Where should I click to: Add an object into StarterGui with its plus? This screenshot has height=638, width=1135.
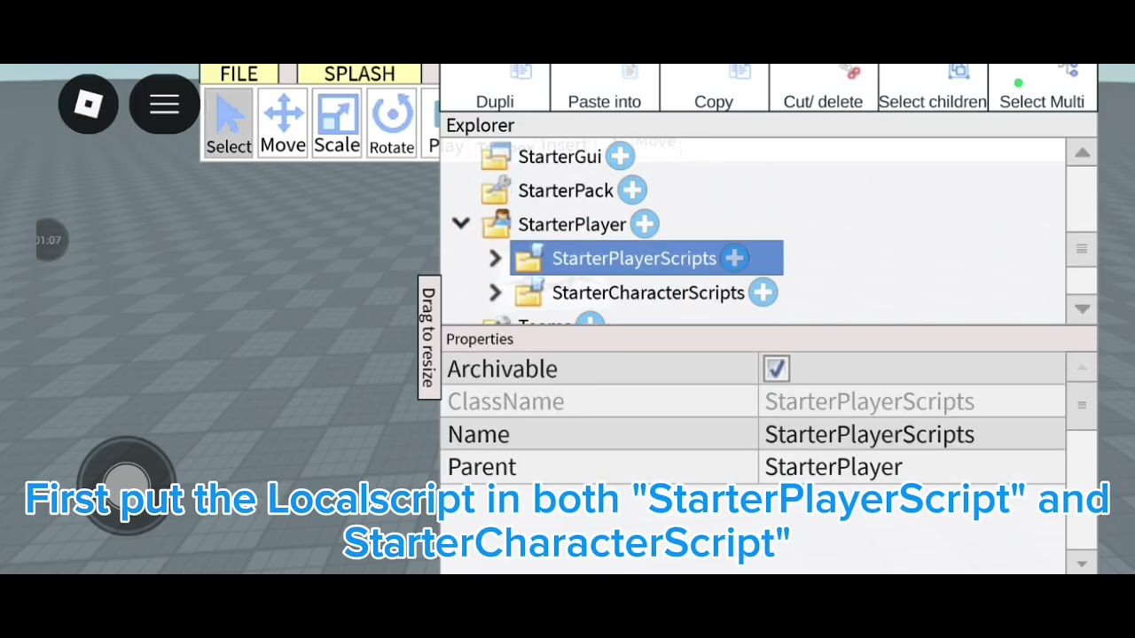[x=620, y=157]
